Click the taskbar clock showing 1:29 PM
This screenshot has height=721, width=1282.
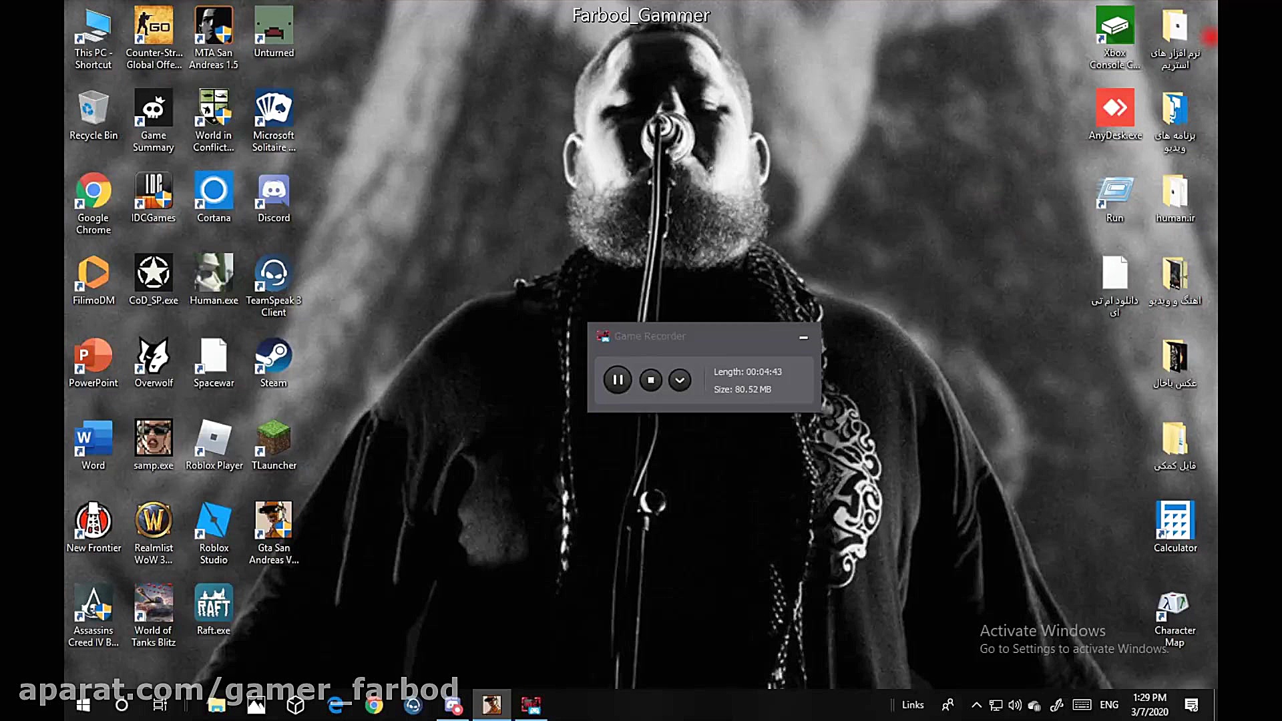click(x=1149, y=705)
